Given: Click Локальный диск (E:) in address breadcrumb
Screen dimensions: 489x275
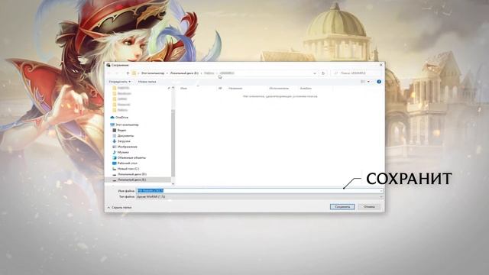Looking at the screenshot, I should 184,73.
